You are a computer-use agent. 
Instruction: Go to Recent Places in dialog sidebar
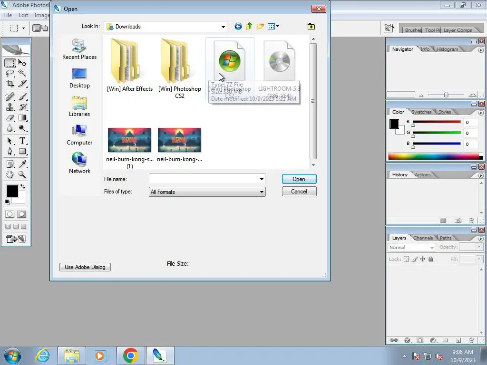[79, 49]
